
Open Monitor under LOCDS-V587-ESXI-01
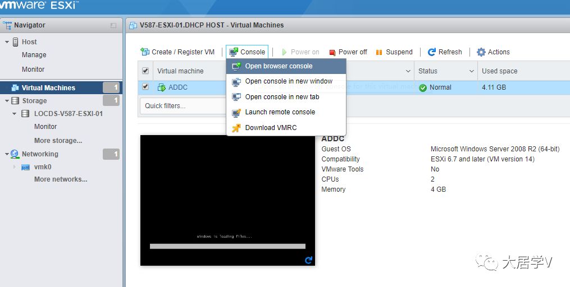tap(45, 127)
